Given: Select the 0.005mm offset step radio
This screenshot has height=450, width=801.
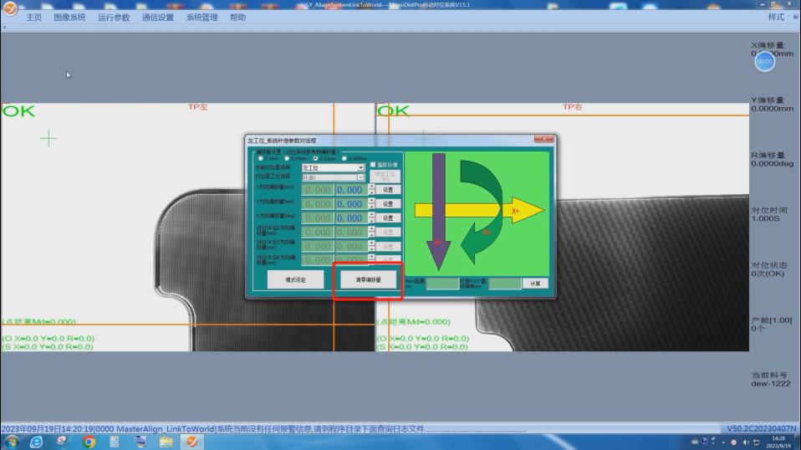Looking at the screenshot, I should coord(344,158).
